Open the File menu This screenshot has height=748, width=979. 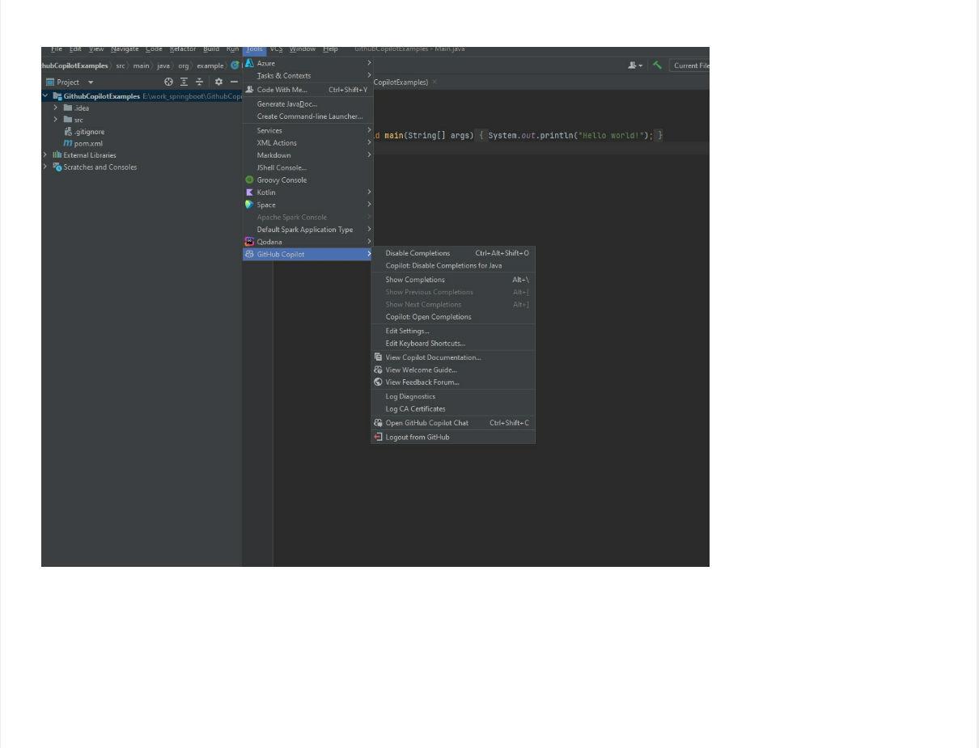point(57,49)
